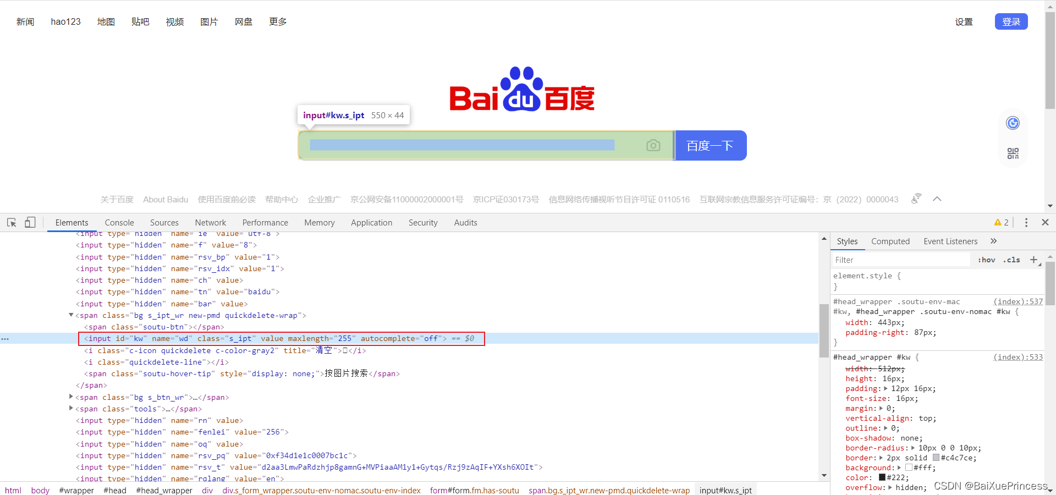Click the warnings count indicator
This screenshot has height=495, width=1056.
[1001, 222]
